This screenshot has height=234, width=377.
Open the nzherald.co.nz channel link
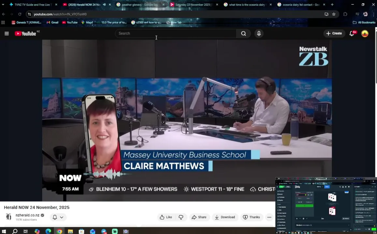[27, 215]
